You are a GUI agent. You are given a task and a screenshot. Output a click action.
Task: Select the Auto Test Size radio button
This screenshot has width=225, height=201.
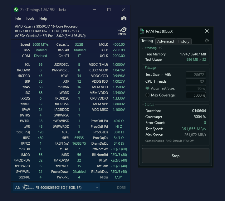pos(148,88)
